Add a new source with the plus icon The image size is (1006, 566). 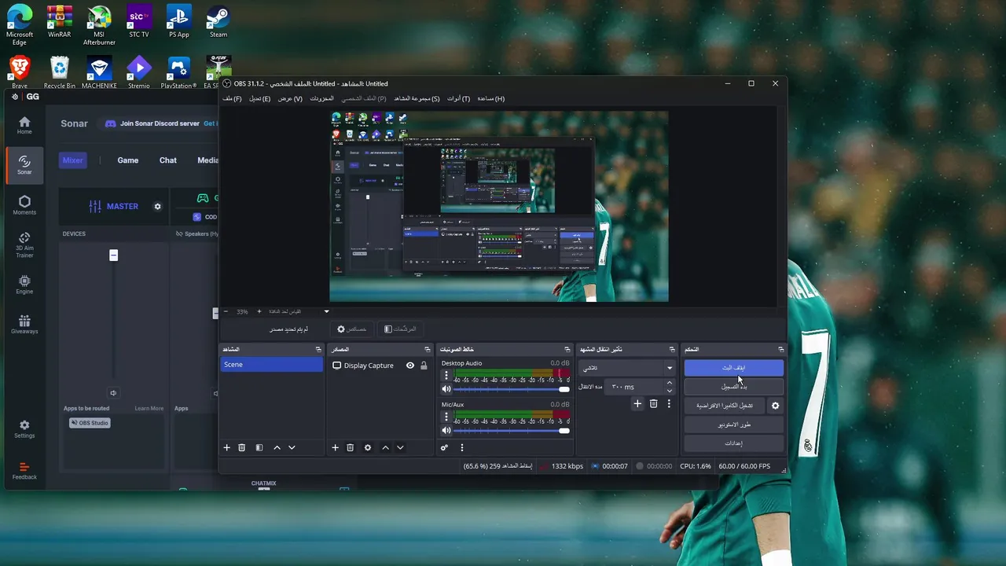335,447
